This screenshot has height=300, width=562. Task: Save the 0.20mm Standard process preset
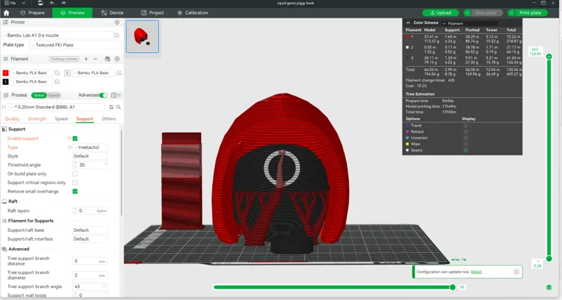click(x=112, y=107)
